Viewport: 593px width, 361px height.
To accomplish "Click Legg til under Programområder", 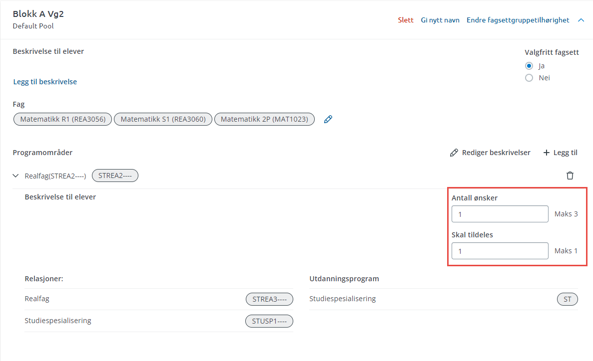I will [566, 153].
